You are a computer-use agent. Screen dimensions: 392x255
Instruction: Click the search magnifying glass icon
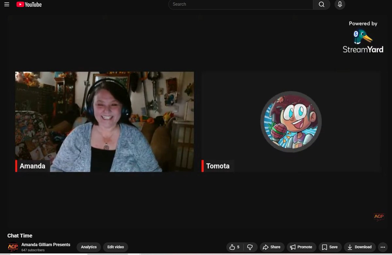tap(321, 5)
